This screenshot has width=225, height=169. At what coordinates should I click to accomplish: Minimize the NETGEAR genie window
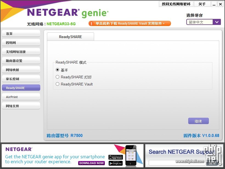[x=214, y=4]
